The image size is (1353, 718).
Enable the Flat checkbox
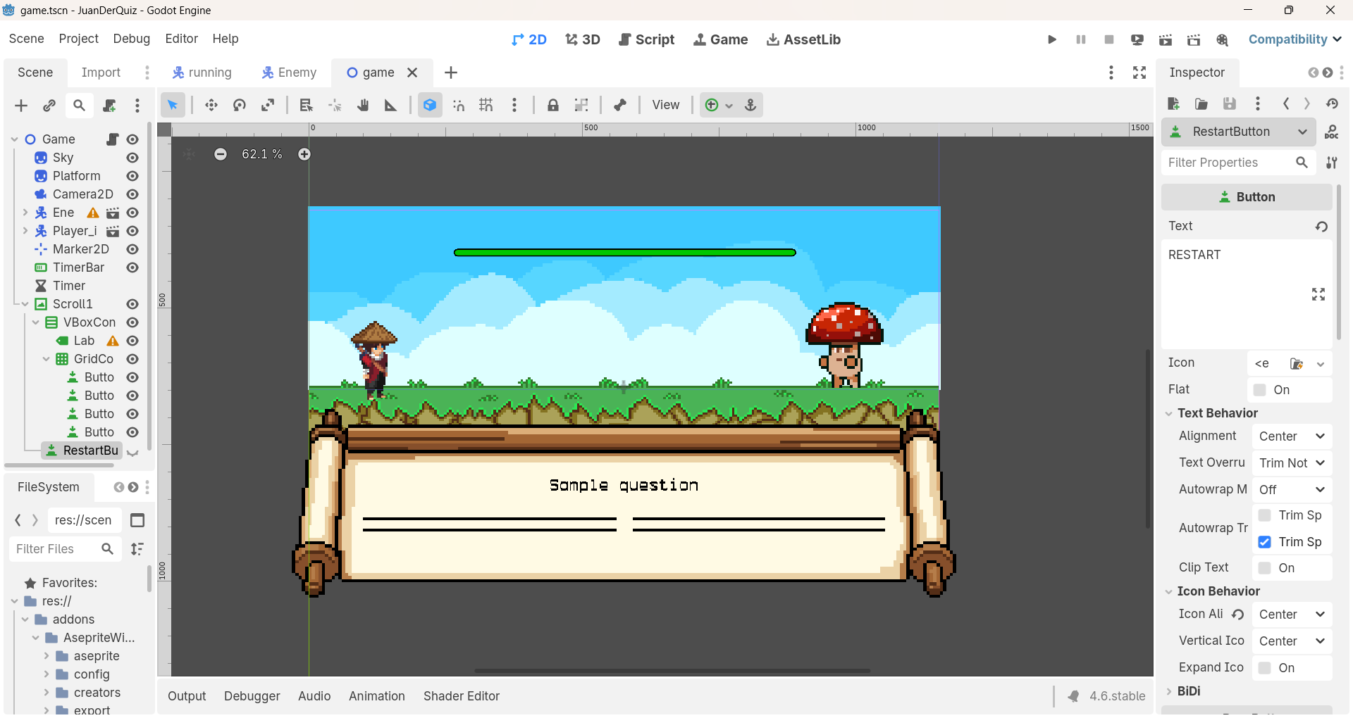[x=1260, y=390]
